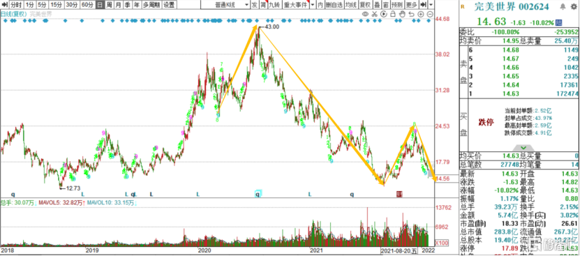Expand the 重大事件 dropdown arrow

(x=313, y=5)
